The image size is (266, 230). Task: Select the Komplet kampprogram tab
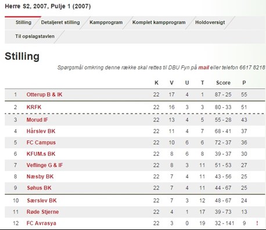159,23
